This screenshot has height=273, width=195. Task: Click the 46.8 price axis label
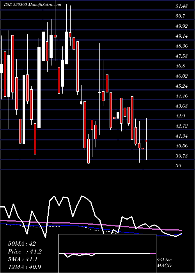180,66
